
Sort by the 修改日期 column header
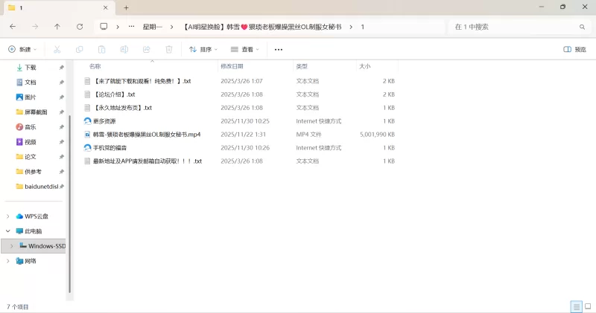[x=232, y=66]
